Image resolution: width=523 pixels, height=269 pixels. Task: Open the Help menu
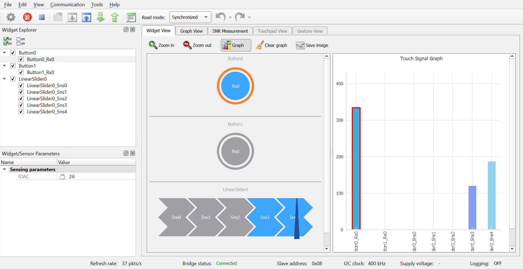pos(114,5)
